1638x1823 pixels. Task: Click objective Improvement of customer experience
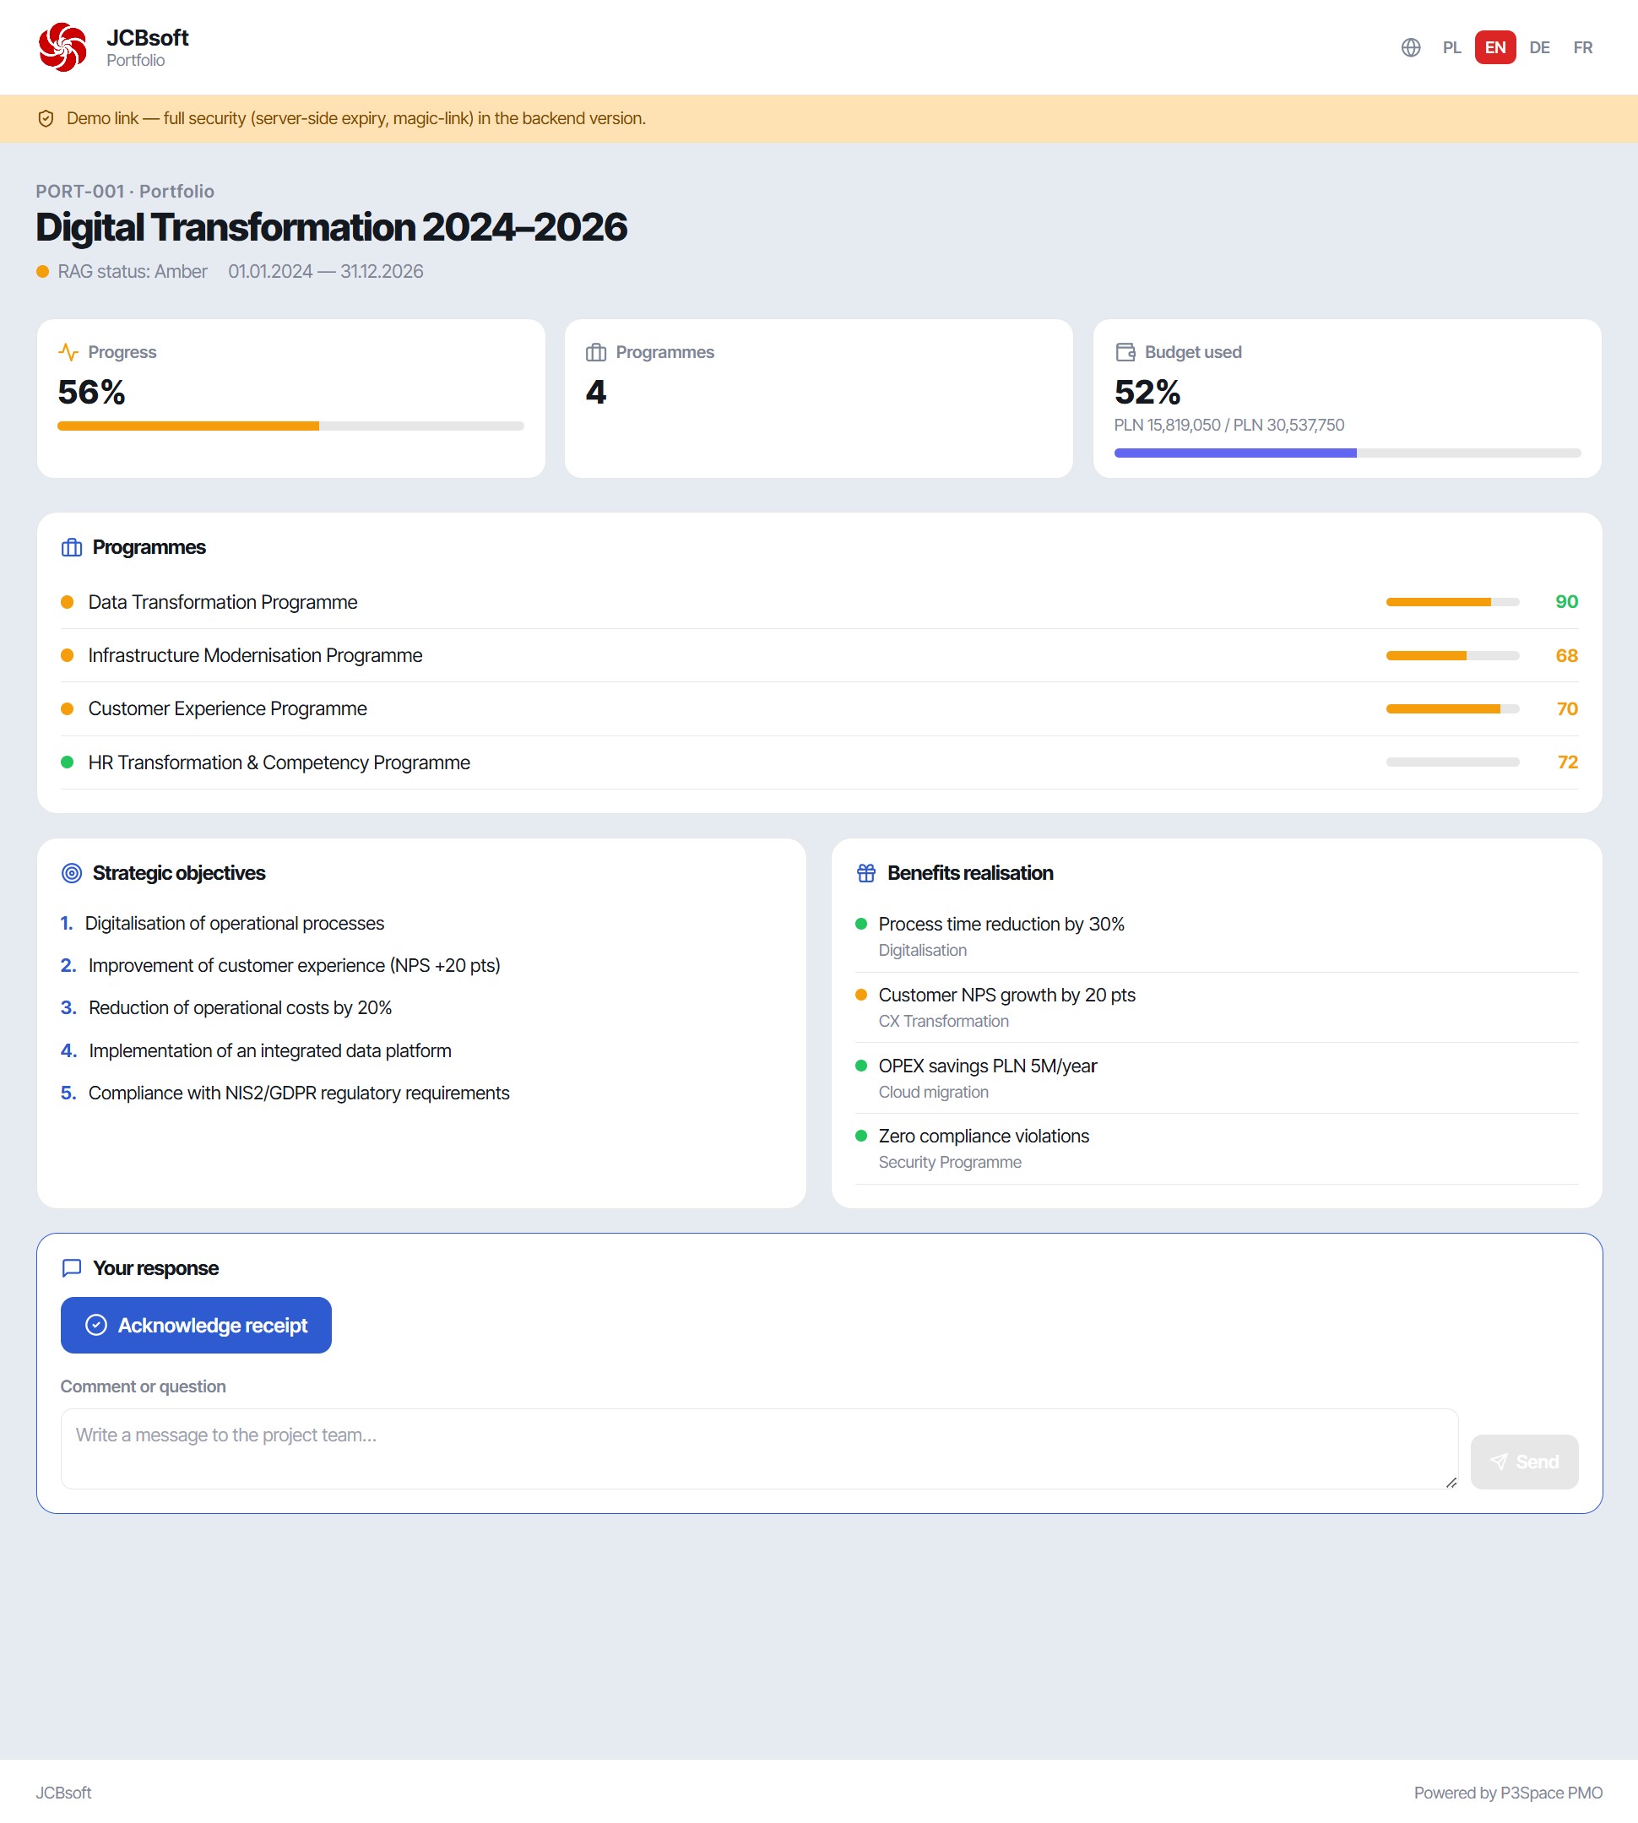295,965
